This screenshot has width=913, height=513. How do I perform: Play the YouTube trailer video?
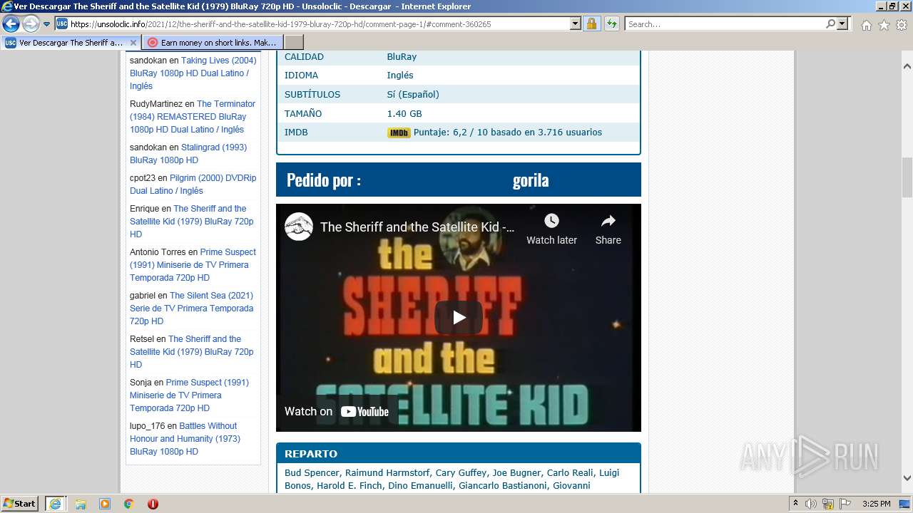[x=459, y=318]
